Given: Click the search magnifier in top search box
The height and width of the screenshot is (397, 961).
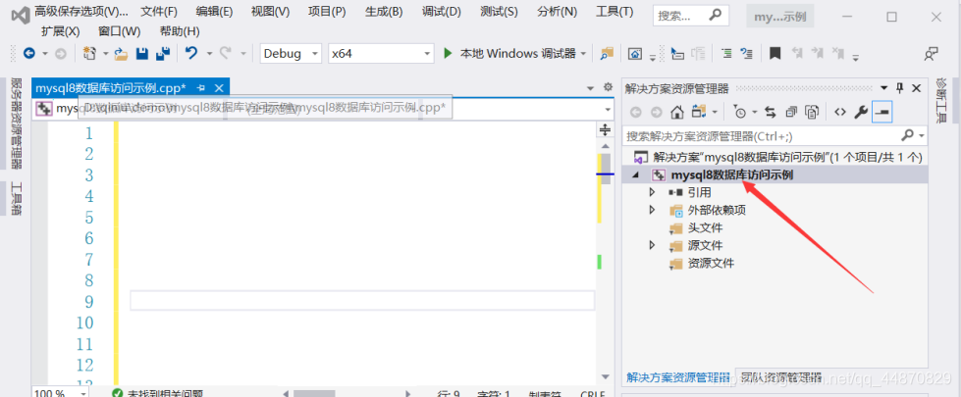Looking at the screenshot, I should 715,16.
